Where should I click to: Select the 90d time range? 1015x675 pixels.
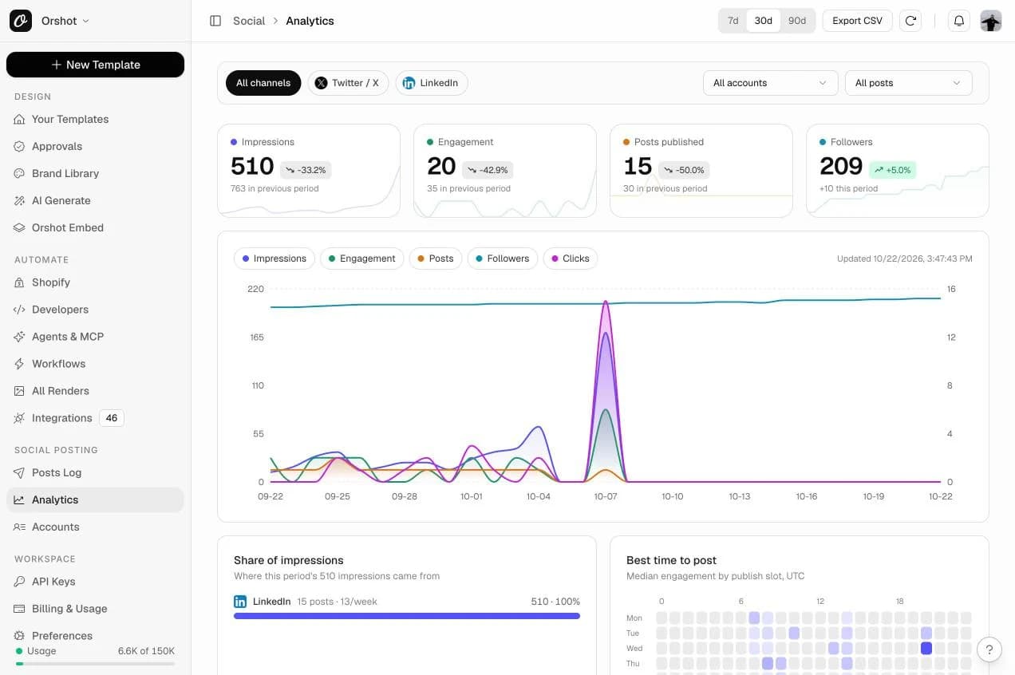tap(797, 21)
